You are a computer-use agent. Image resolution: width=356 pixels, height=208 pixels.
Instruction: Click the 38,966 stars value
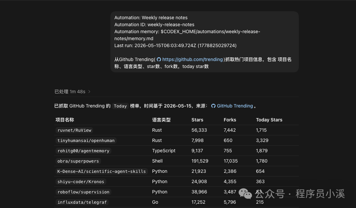199,192
